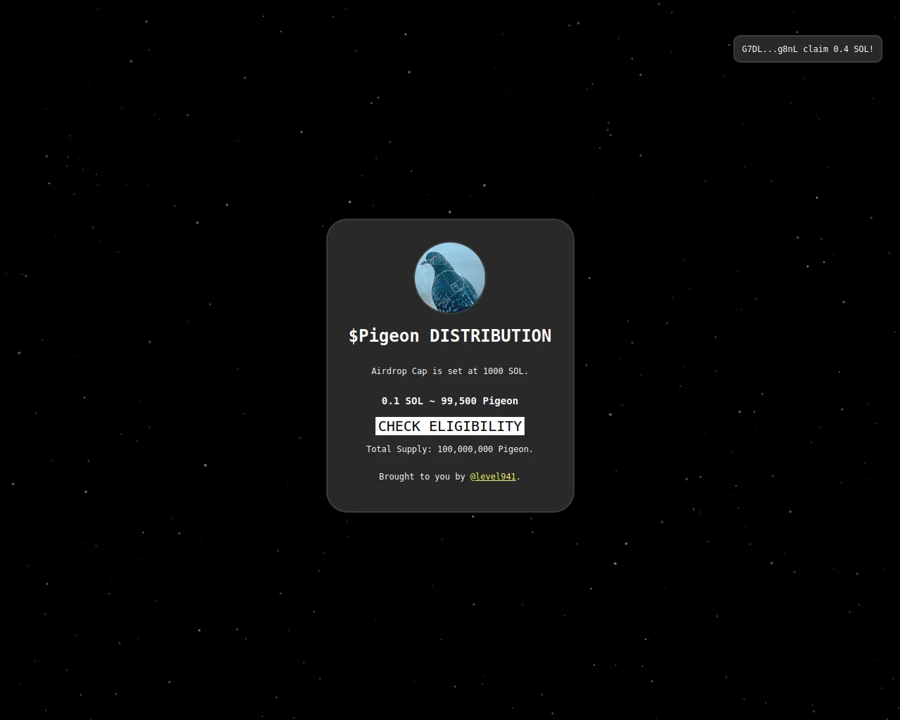
Task: Click the 'Total Supply:' label
Action: click(399, 449)
